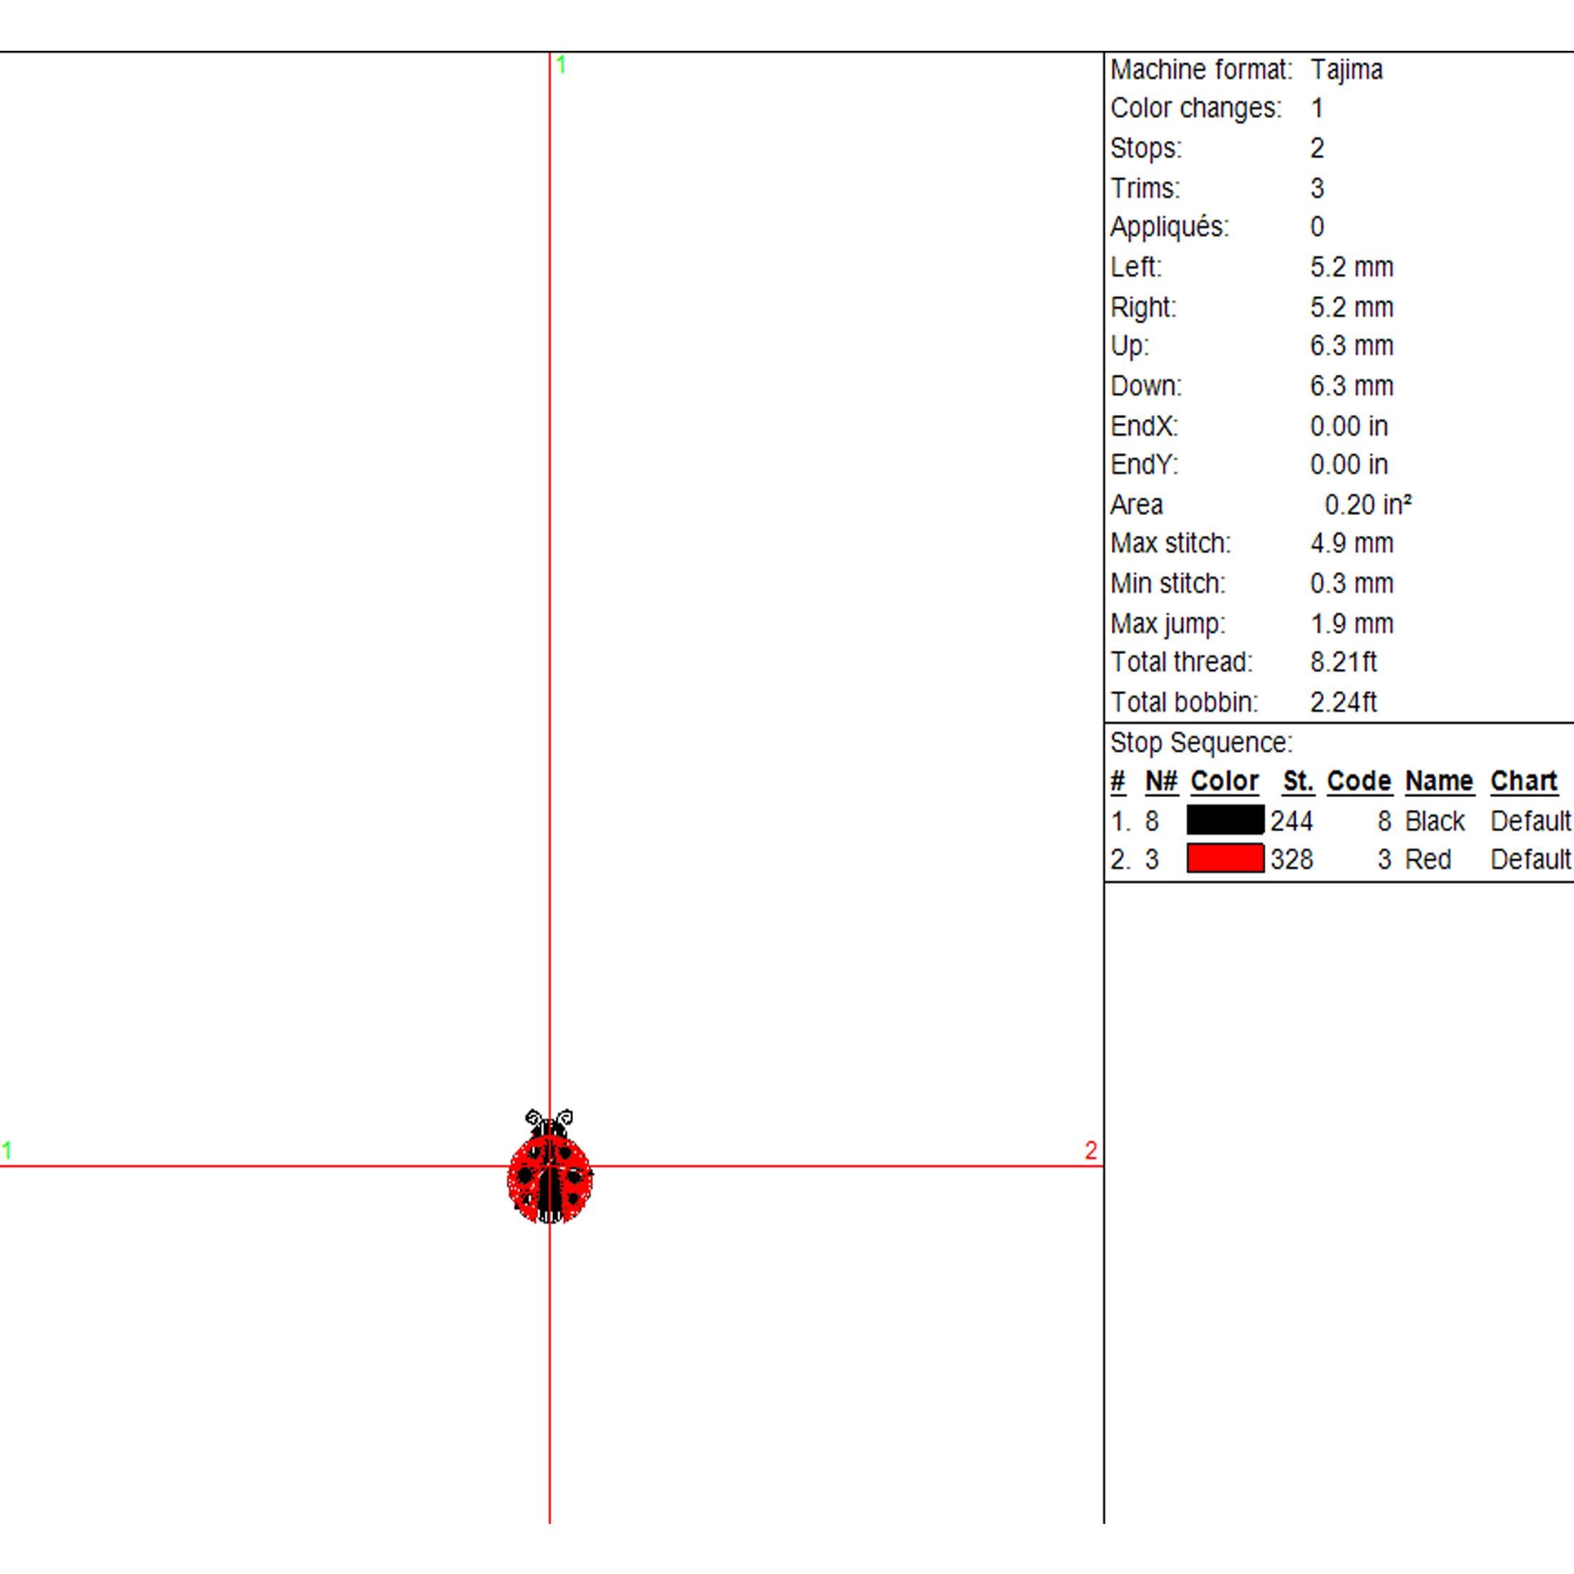Click the 'Code' column header
Viewport: 1574px width, 1574px height.
click(x=1359, y=781)
